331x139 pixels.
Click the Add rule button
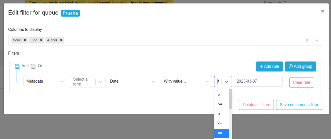(269, 66)
